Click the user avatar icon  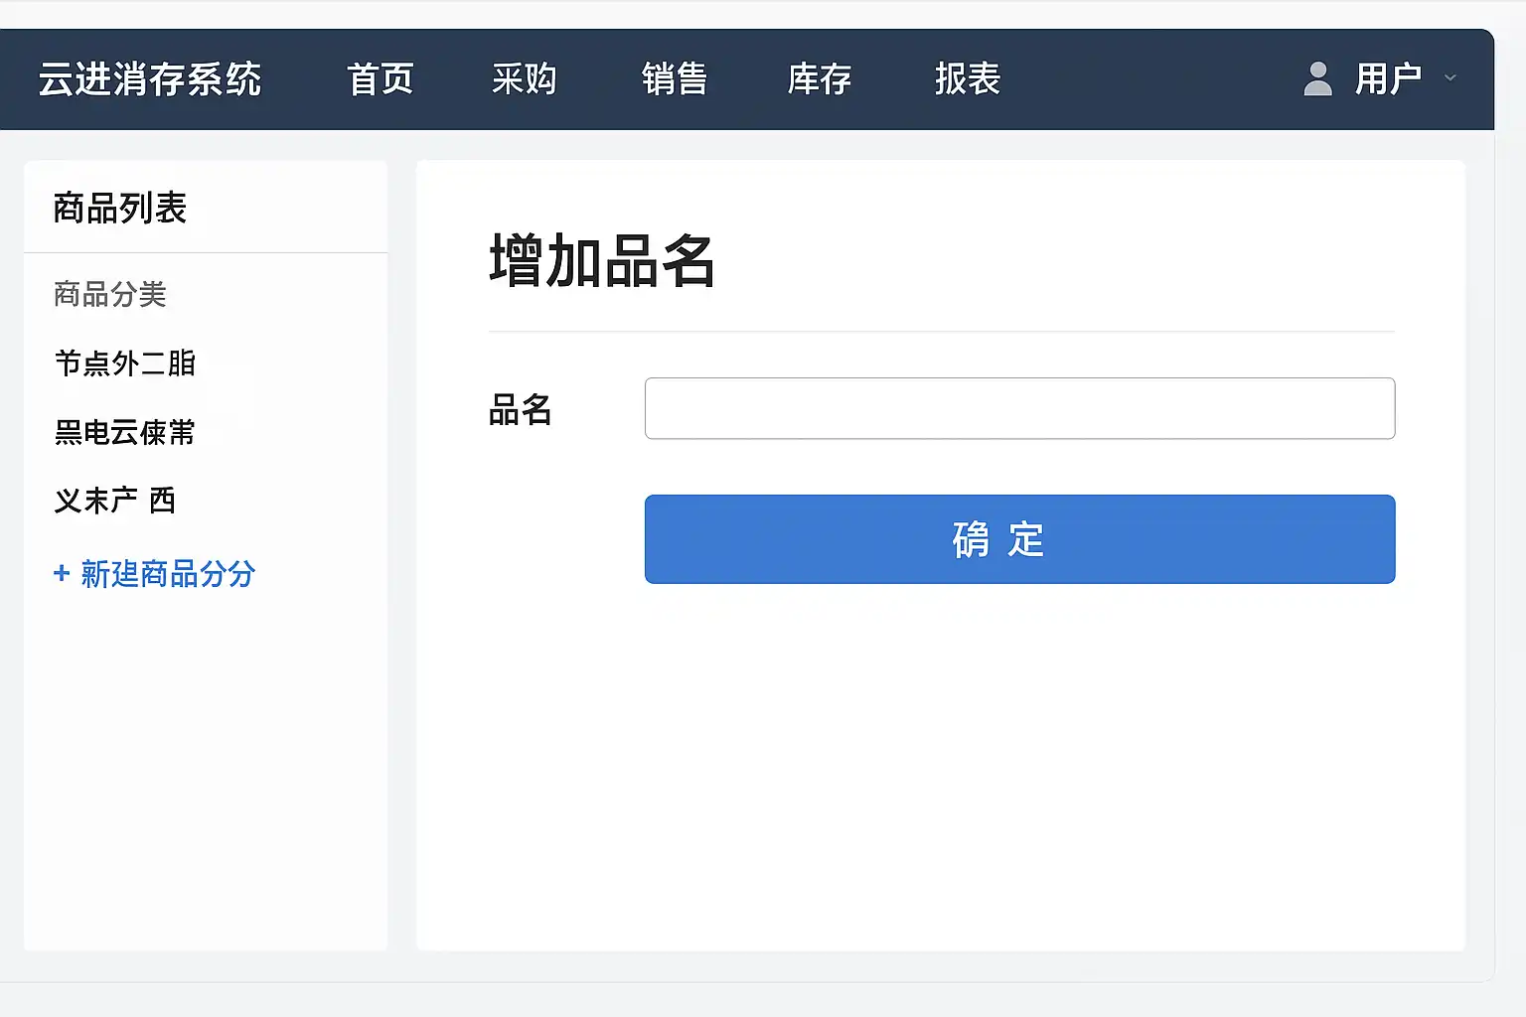(x=1317, y=78)
